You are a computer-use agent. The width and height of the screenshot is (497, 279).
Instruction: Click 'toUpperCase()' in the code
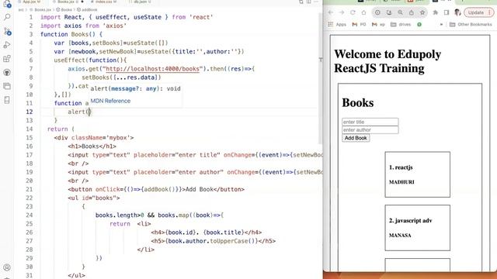[234, 241]
